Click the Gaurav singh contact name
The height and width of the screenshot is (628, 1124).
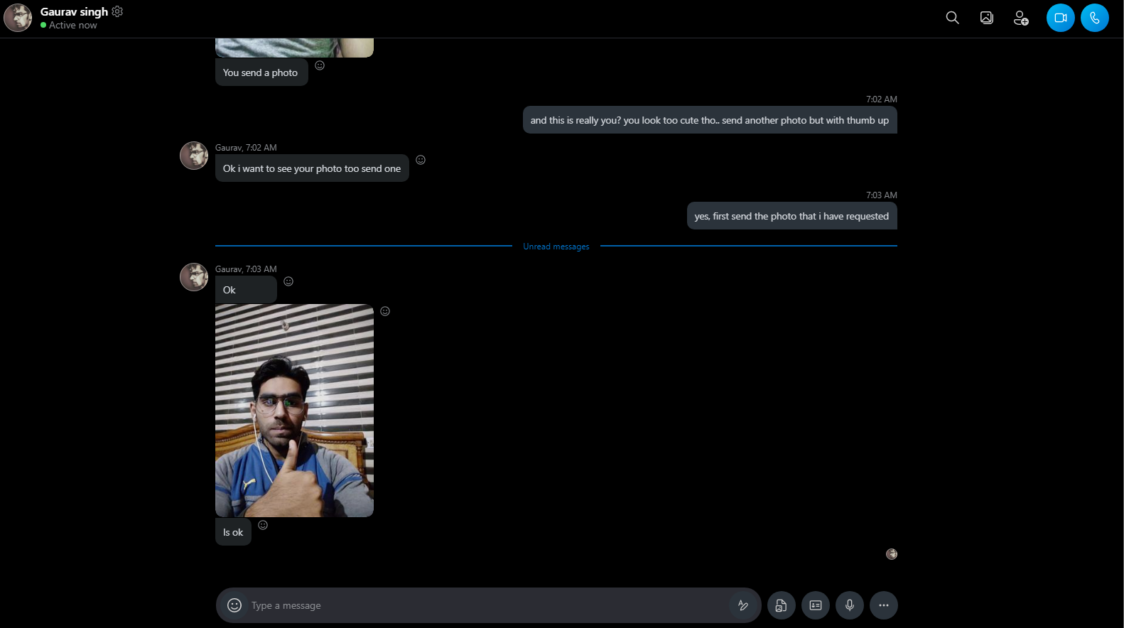pyautogui.click(x=74, y=11)
